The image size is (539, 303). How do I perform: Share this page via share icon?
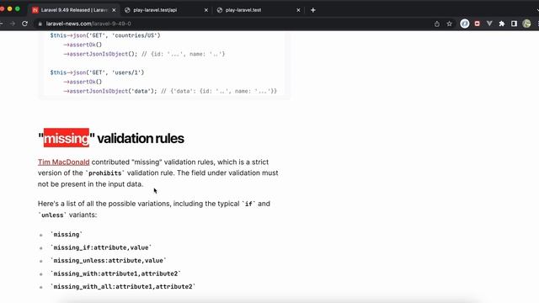[437, 24]
